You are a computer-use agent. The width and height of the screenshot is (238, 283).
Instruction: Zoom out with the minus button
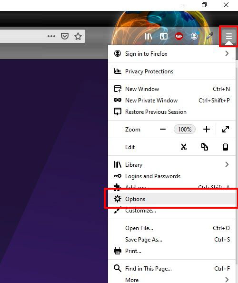[163, 129]
